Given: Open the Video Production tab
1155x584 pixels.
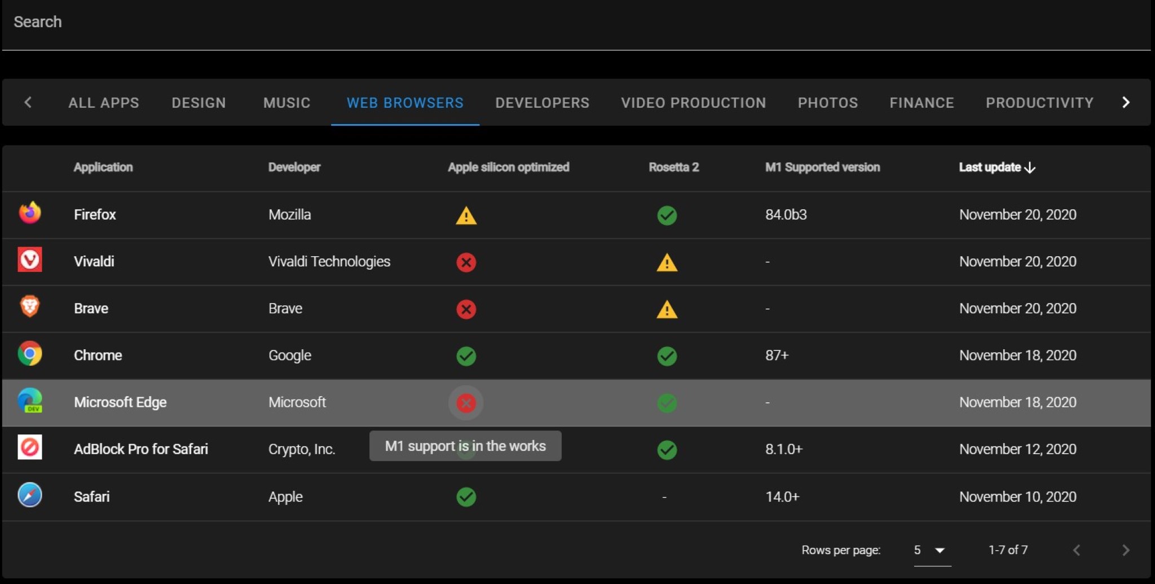Looking at the screenshot, I should 693,103.
